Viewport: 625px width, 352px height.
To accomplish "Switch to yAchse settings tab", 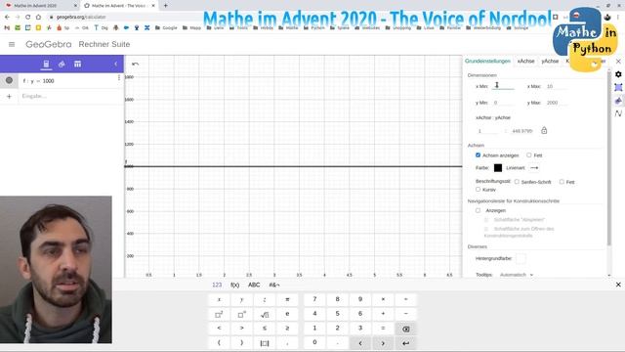I will [550, 61].
